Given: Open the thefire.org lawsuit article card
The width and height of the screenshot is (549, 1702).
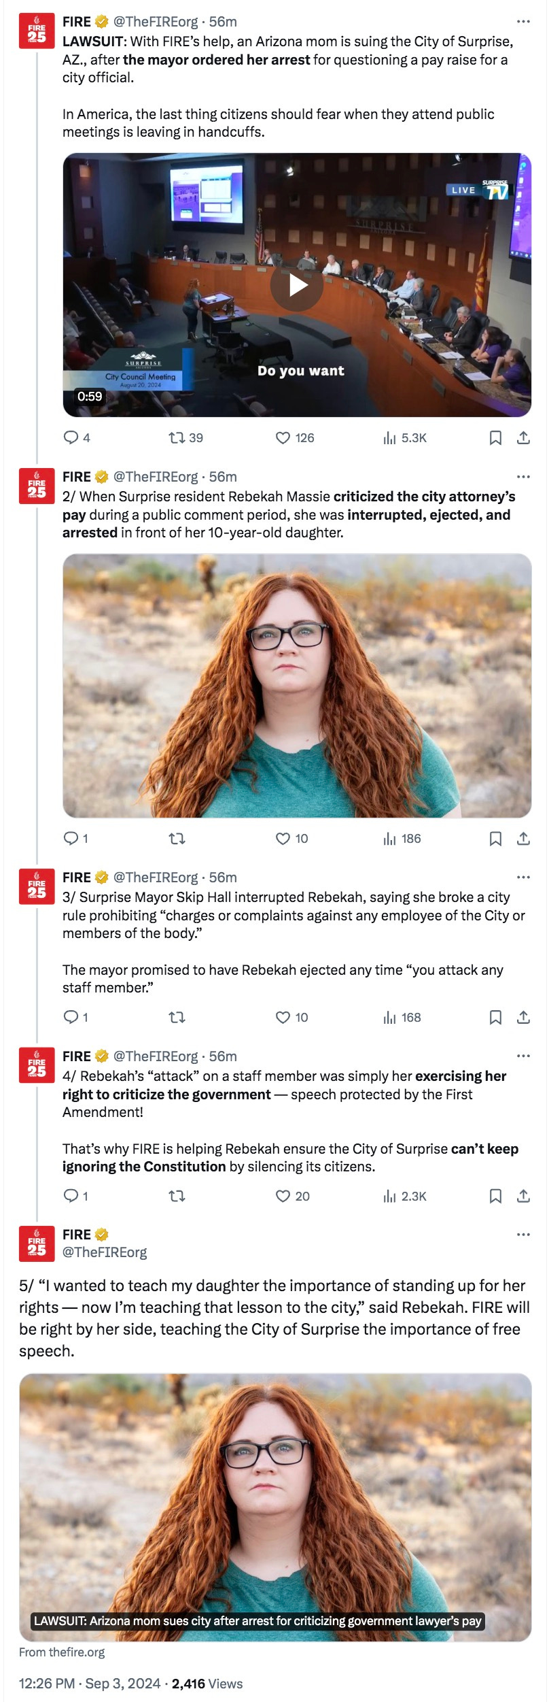Looking at the screenshot, I should 275,1507.
